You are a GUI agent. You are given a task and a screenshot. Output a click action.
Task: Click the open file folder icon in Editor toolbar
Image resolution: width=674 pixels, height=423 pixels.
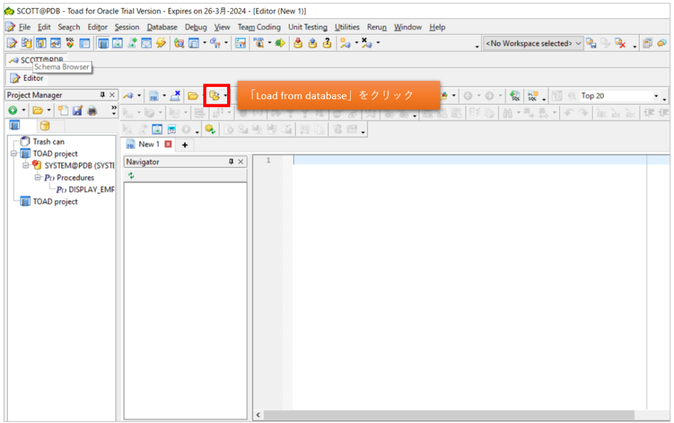(x=193, y=96)
